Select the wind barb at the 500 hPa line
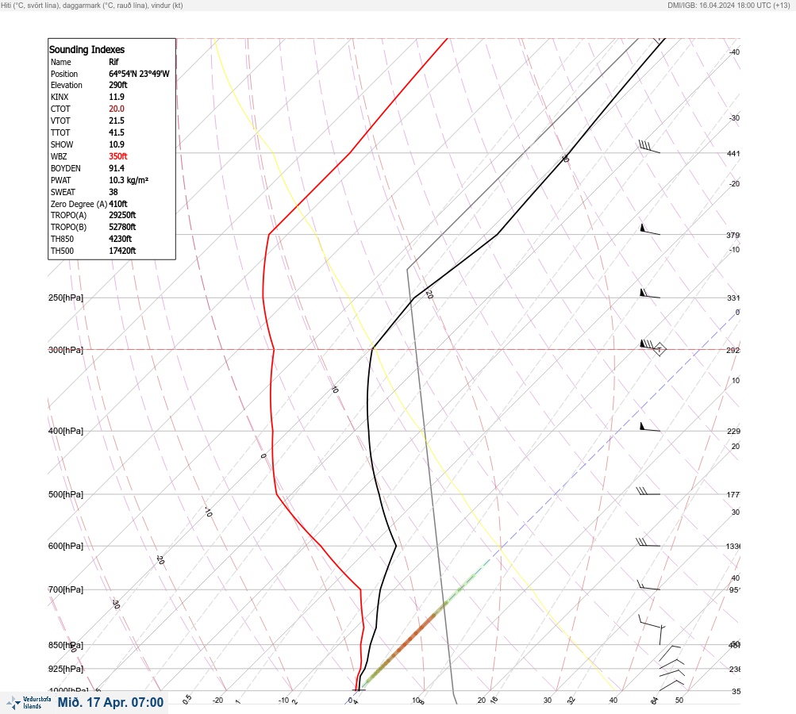This screenshot has width=796, height=714. click(648, 491)
